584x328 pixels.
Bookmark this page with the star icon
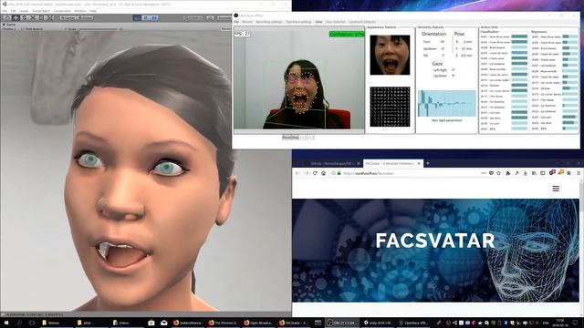tap(499, 173)
